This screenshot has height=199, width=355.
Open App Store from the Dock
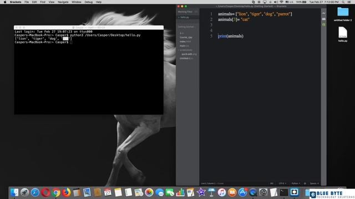243,192
